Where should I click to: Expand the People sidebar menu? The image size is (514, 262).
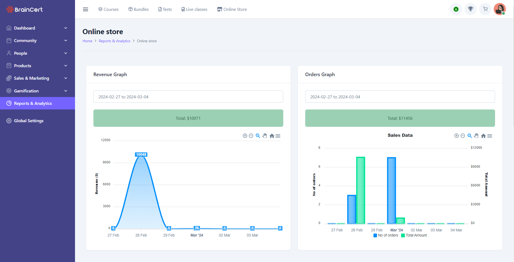(x=37, y=53)
